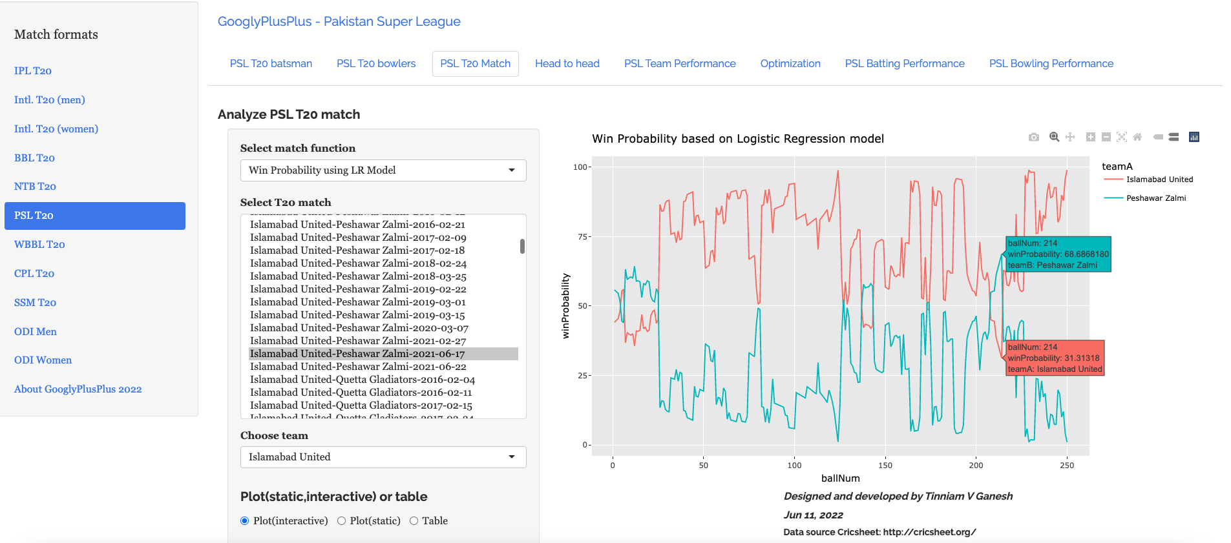This screenshot has width=1231, height=543.
Task: Download plot as PNG camera icon
Action: tap(1034, 137)
